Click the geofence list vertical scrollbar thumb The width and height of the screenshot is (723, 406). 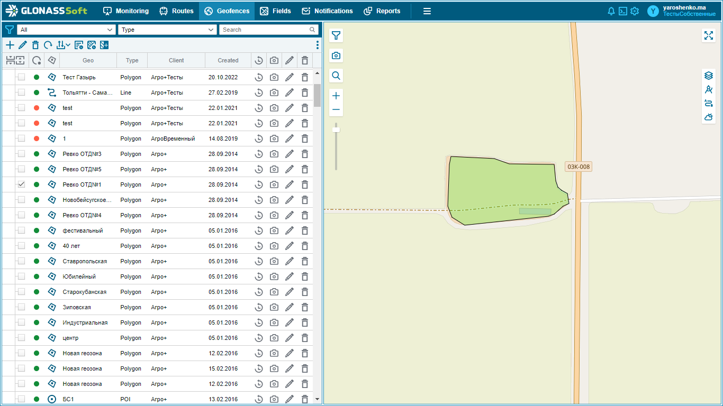tap(318, 95)
